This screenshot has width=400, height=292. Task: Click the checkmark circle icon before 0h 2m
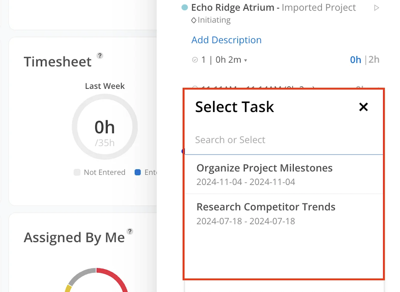[x=195, y=60]
